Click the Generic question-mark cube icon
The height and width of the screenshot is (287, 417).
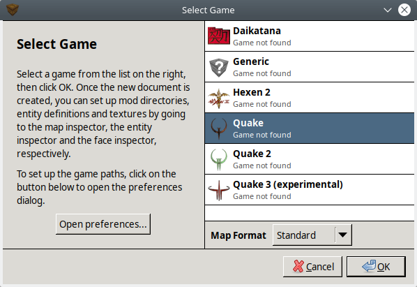click(x=218, y=67)
